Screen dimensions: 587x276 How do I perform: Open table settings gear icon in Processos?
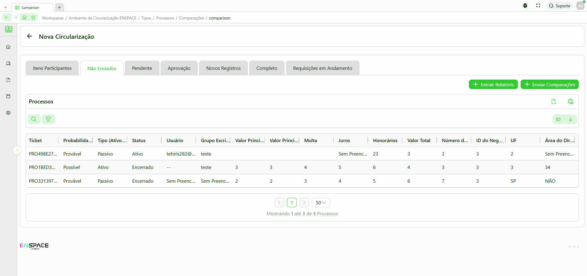(570, 102)
